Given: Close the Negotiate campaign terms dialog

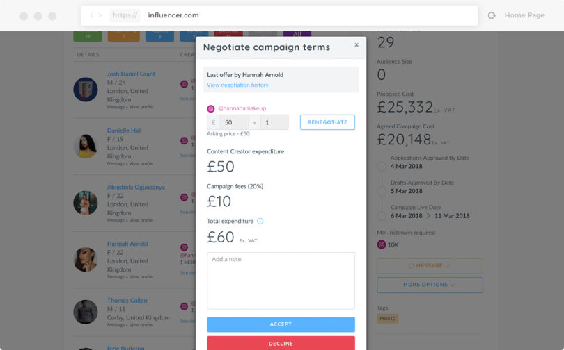Looking at the screenshot, I should (x=356, y=45).
